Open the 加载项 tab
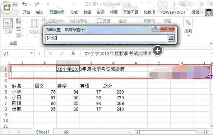This screenshot has width=213, height=135. 149,12
